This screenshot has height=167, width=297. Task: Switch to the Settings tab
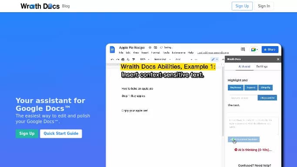pos(262,67)
